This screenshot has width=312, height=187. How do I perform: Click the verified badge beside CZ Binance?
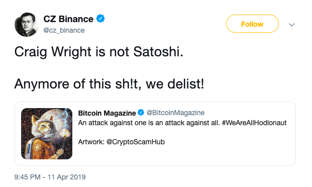[x=100, y=19]
